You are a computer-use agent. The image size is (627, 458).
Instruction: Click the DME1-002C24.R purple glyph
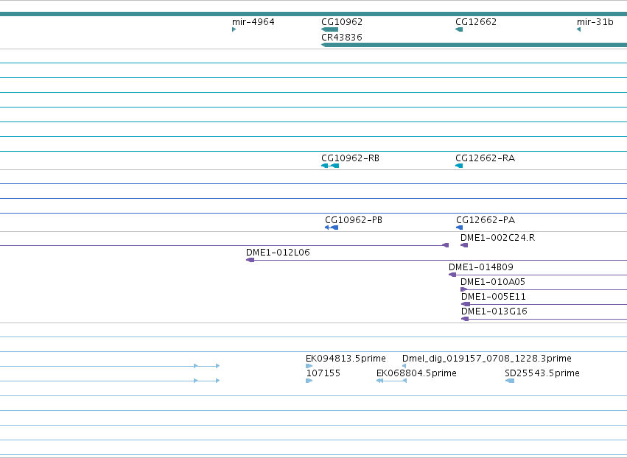[464, 245]
